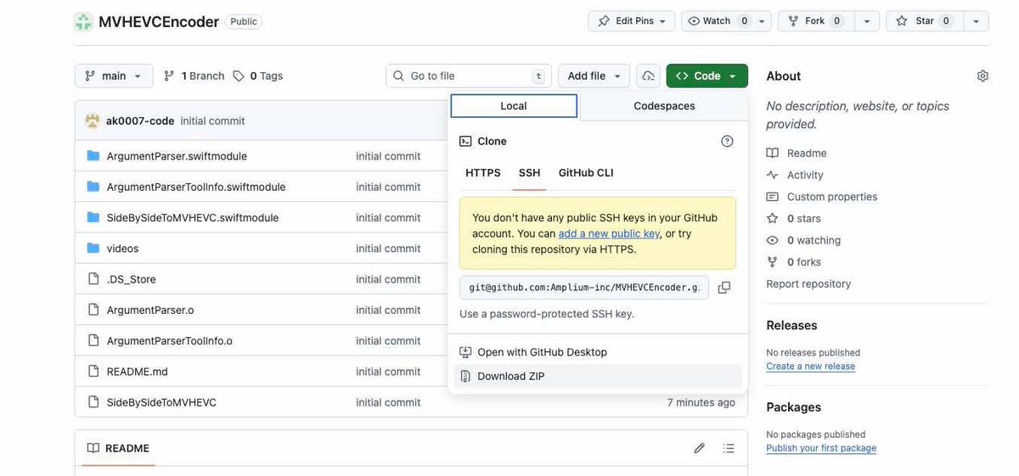Open the videos folder
1019x476 pixels.
pyautogui.click(x=122, y=249)
